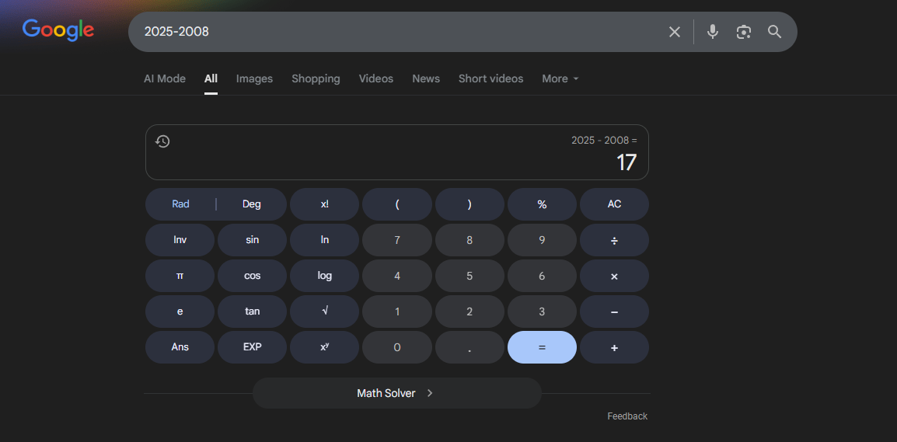This screenshot has width=897, height=442.
Task: Click the expression 2025 - 2008 = text
Action: click(x=604, y=140)
